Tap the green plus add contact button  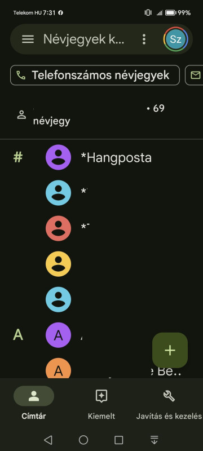coord(170,350)
